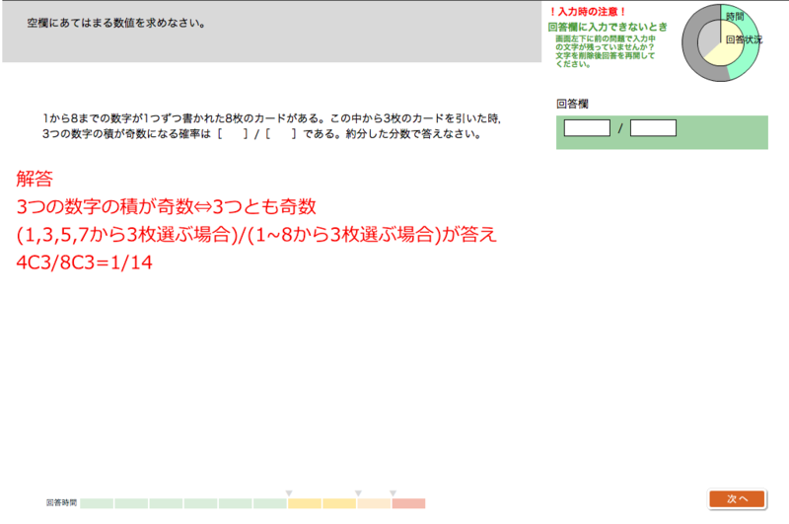Click the numerator answer input box

click(587, 127)
